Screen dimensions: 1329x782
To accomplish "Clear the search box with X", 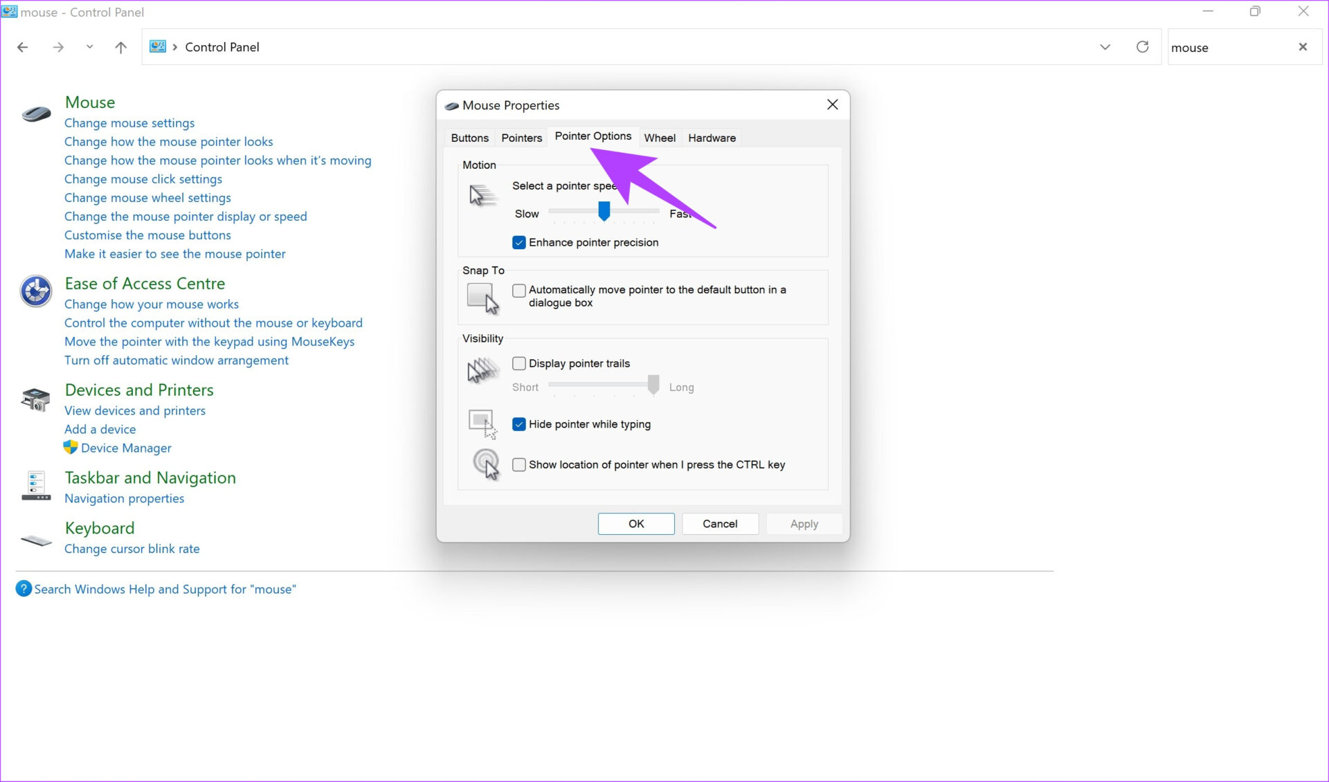I will click(x=1303, y=47).
